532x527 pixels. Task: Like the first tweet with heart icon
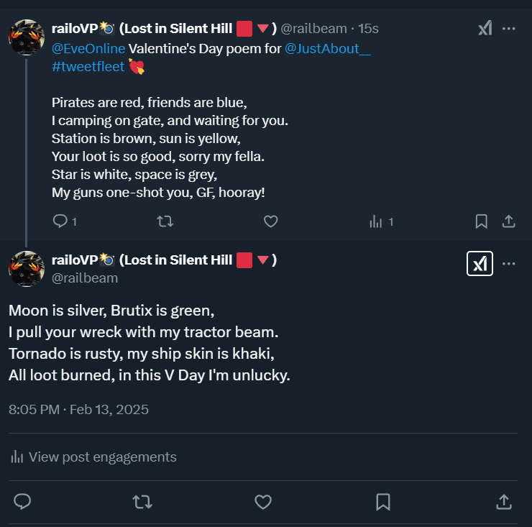[x=270, y=221]
